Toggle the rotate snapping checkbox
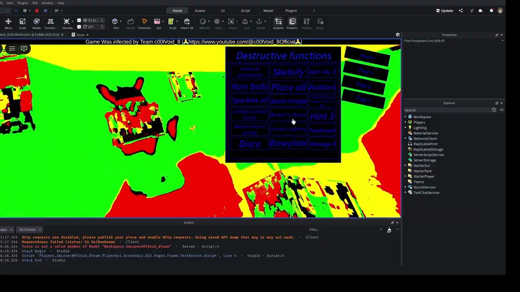 [79, 27]
